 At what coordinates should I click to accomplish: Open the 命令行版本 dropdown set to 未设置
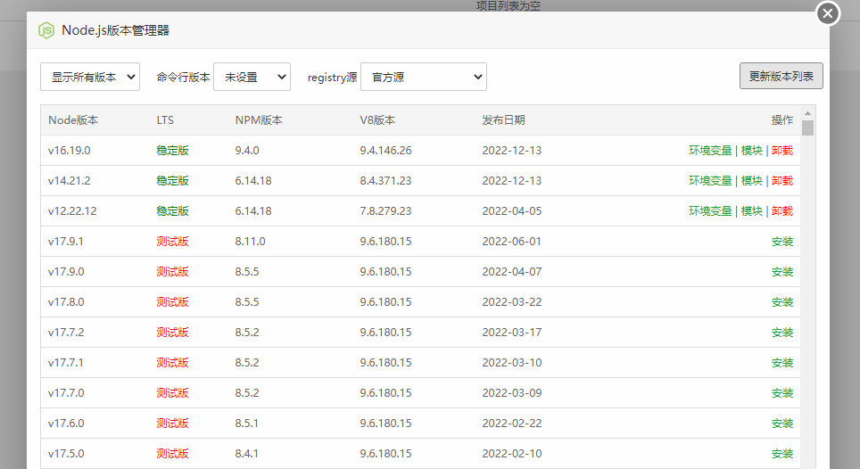252,77
